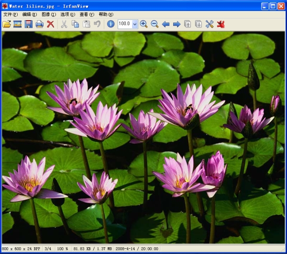
Task: Click the 100 % zoom status entry
Action: click(x=62, y=249)
